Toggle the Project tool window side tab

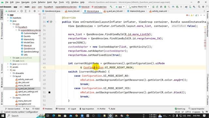click(2, 14)
